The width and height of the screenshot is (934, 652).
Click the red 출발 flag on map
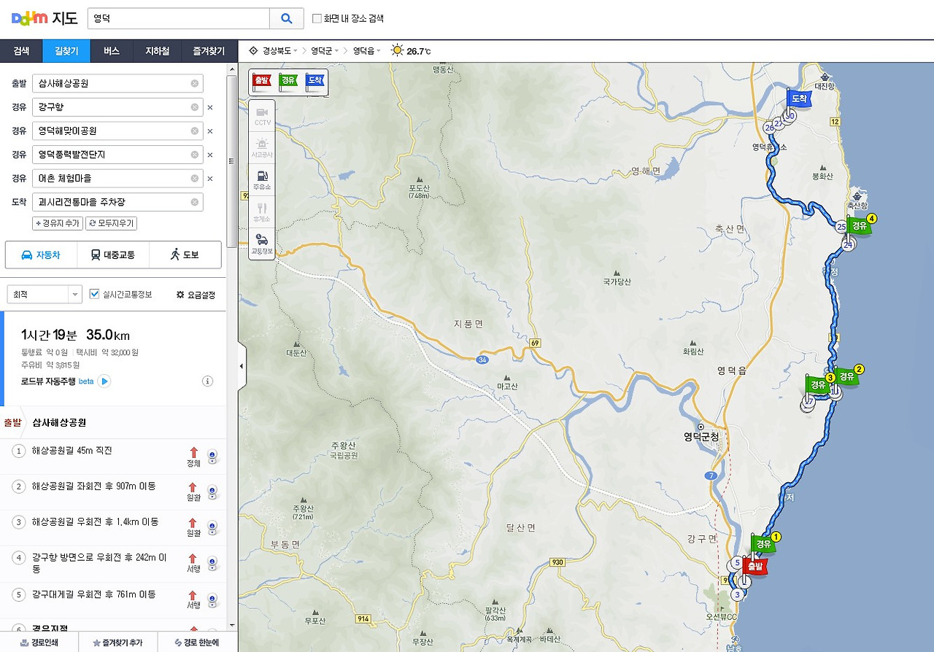pyautogui.click(x=754, y=566)
